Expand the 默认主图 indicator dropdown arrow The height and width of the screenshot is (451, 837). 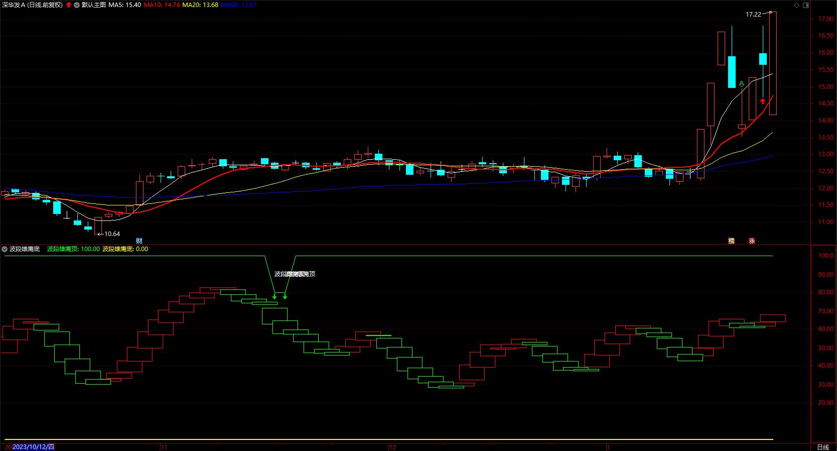(x=77, y=5)
